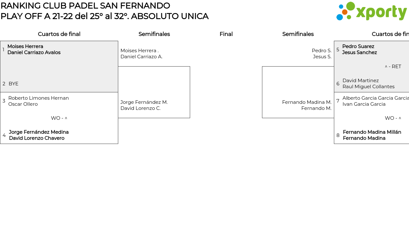Viewport: 409px width, 243px height.
Task: Select the left Cuartos de final heading
Action: click(x=59, y=34)
